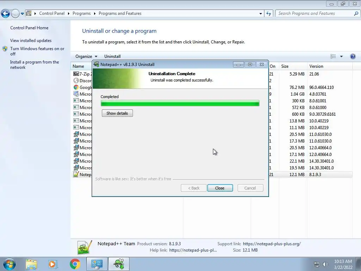Image resolution: width=361 pixels, height=271 pixels.
Task: Select Control Panel breadcrumb
Action: (x=52, y=13)
